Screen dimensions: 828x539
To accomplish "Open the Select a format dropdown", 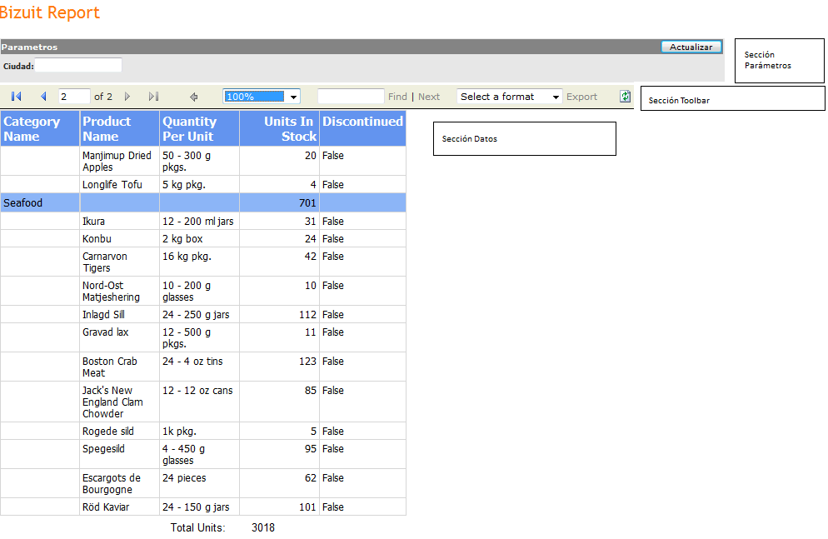I will tap(556, 97).
